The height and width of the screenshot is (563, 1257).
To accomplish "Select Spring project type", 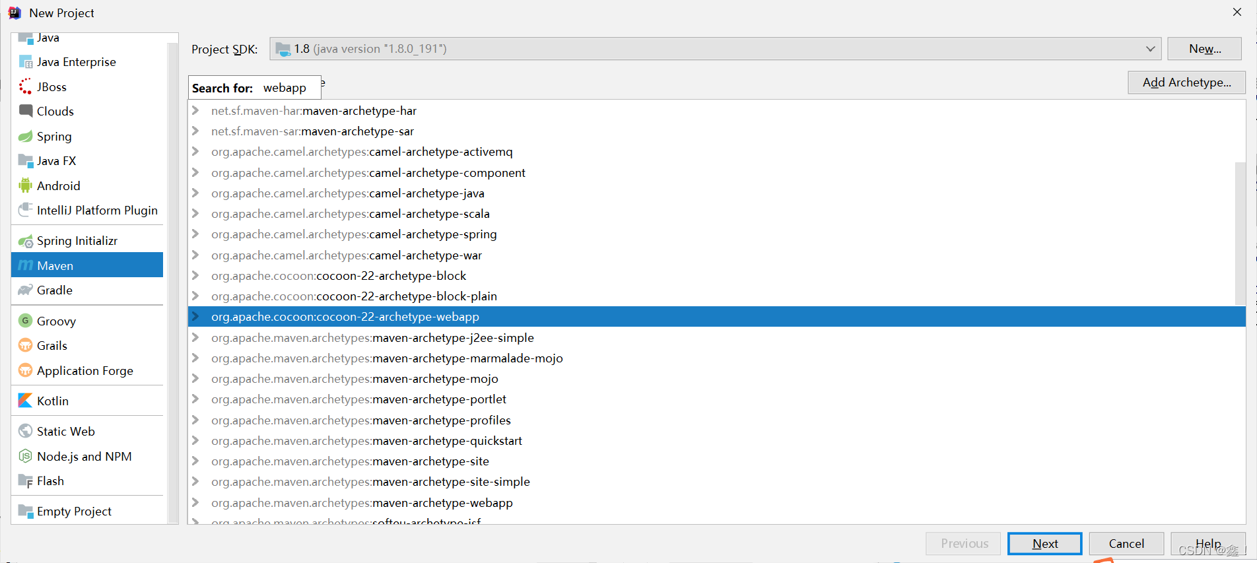I will tap(87, 136).
